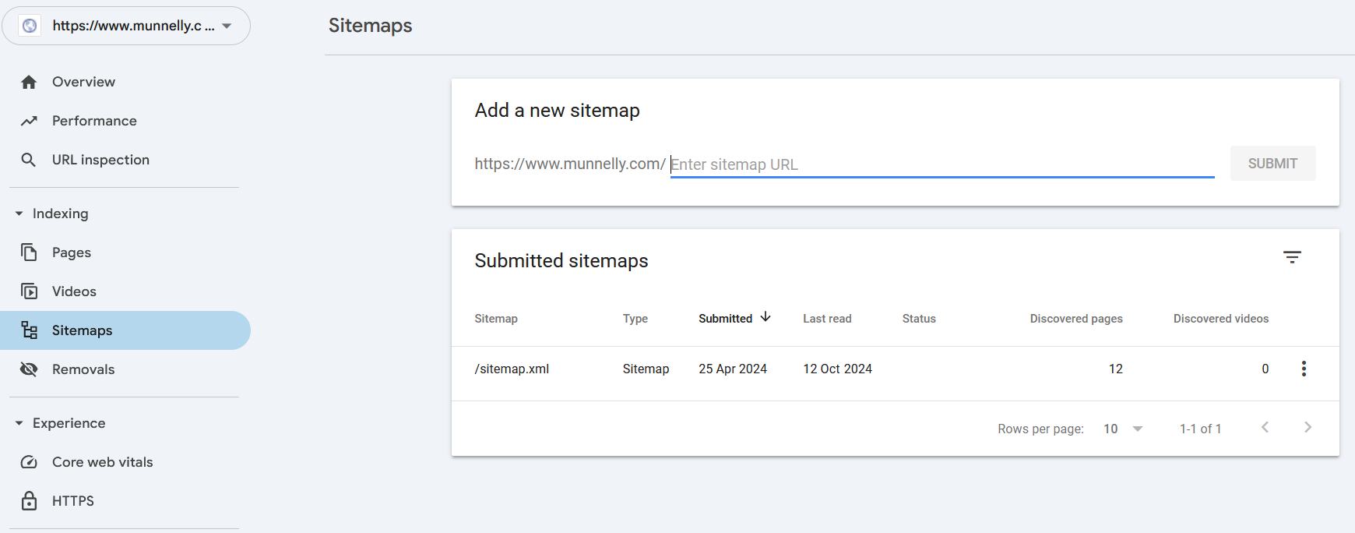
Task: Go to next page of sitemaps
Action: click(1307, 427)
